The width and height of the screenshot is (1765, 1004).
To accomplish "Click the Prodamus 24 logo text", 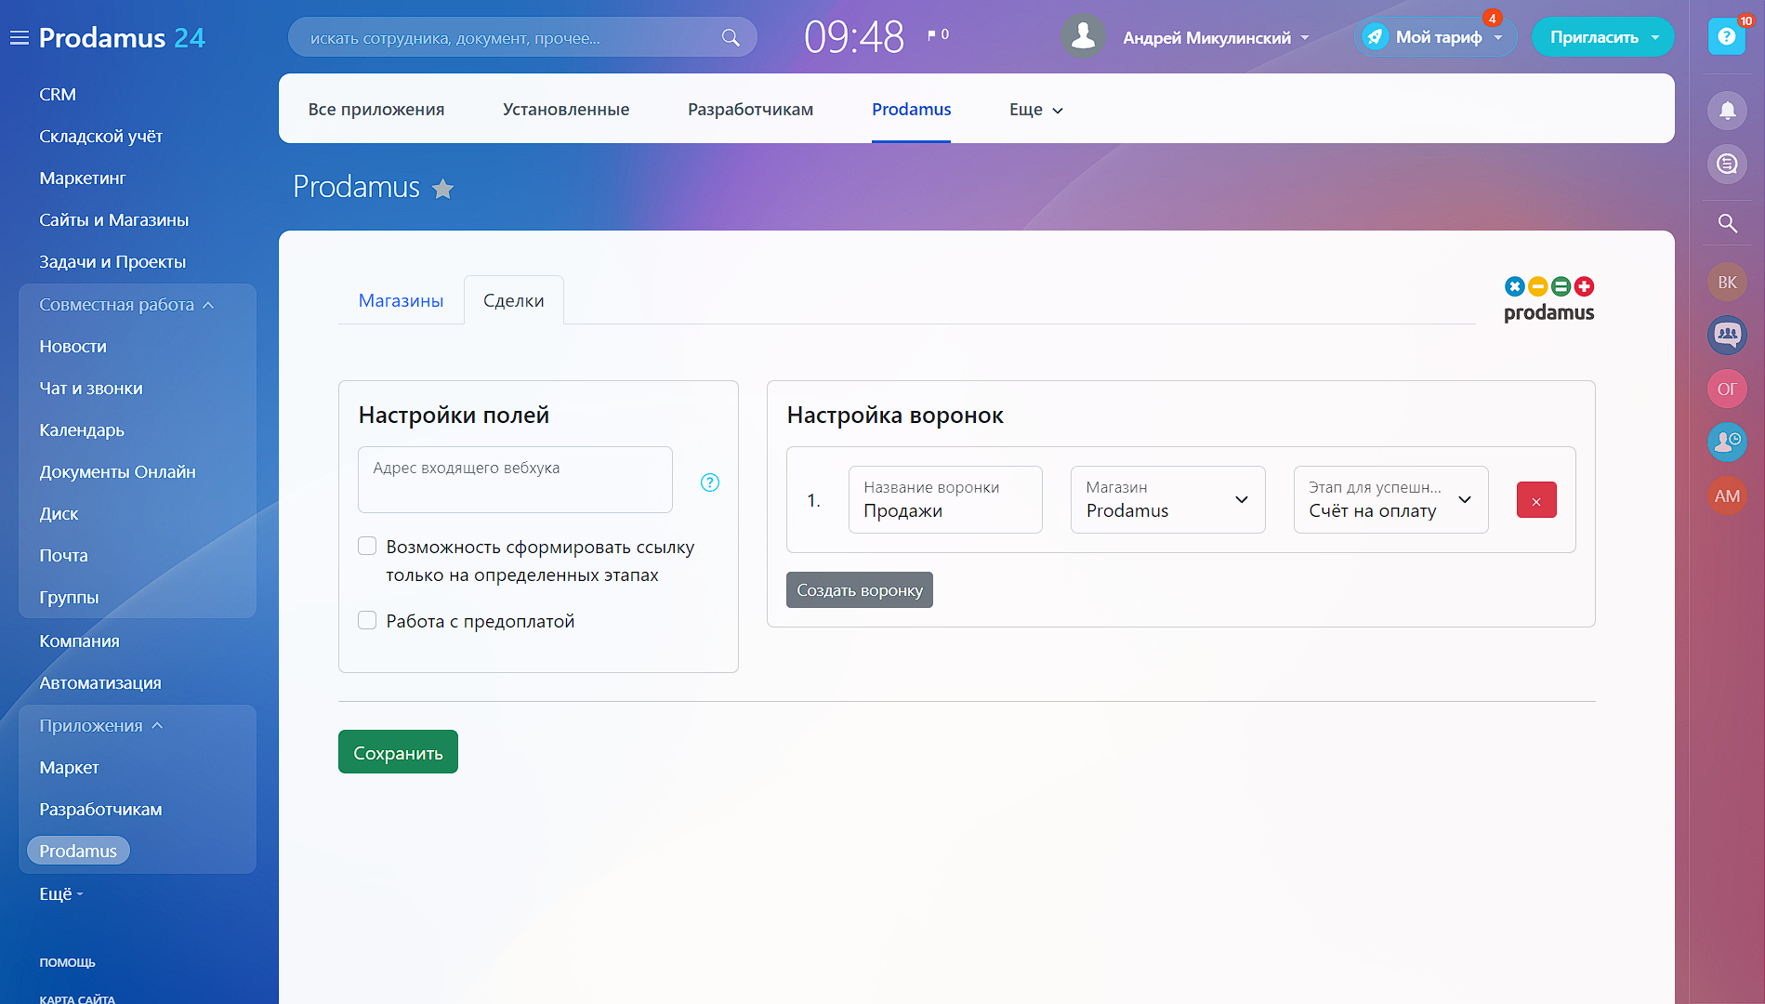I will (122, 38).
